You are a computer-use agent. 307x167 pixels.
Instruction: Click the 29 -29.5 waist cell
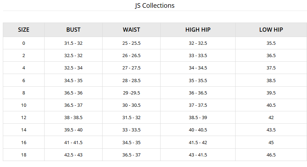coord(131,93)
